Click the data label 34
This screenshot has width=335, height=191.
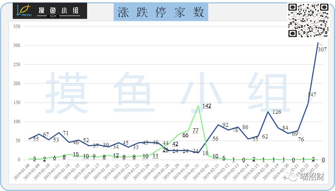pos(116,147)
